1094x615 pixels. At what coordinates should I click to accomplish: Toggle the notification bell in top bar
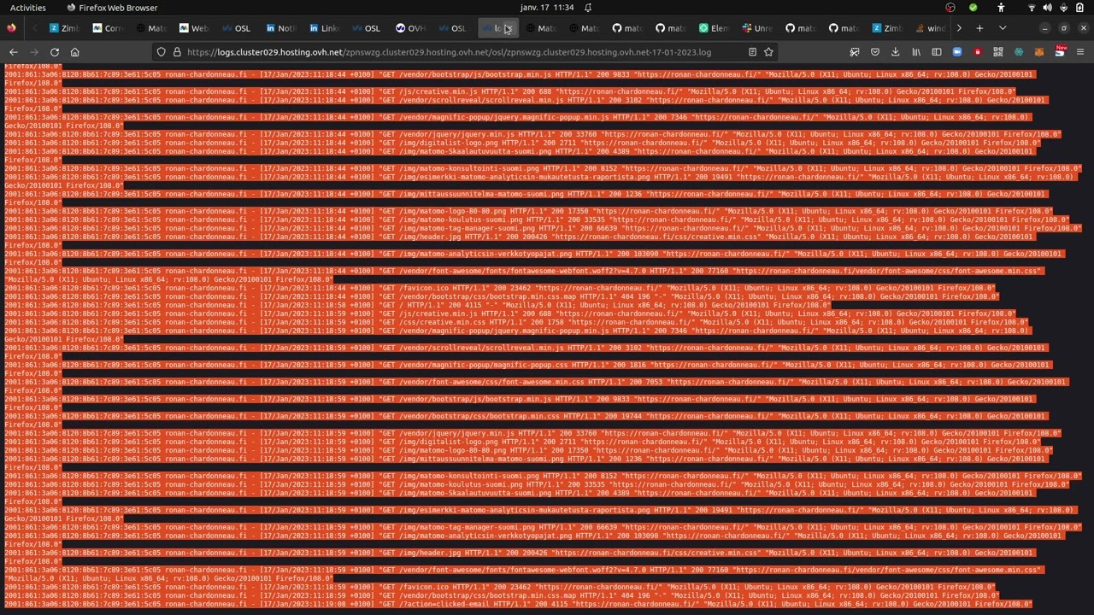coord(588,8)
